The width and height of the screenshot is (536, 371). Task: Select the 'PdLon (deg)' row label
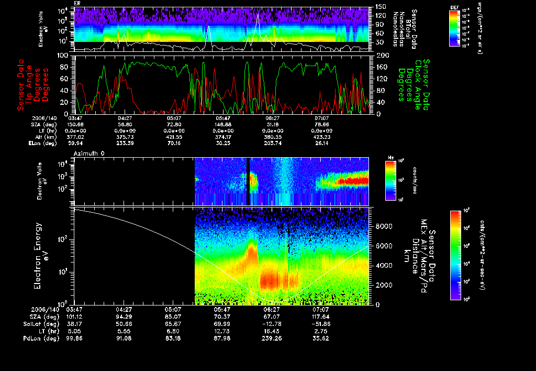[x=41, y=339]
